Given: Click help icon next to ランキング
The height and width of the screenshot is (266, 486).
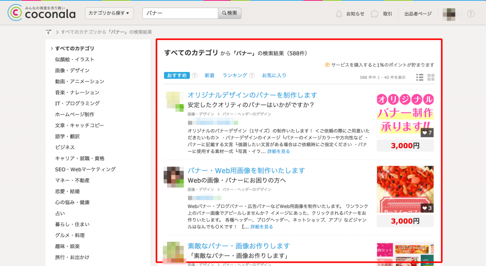Looking at the screenshot, I should coord(252,75).
